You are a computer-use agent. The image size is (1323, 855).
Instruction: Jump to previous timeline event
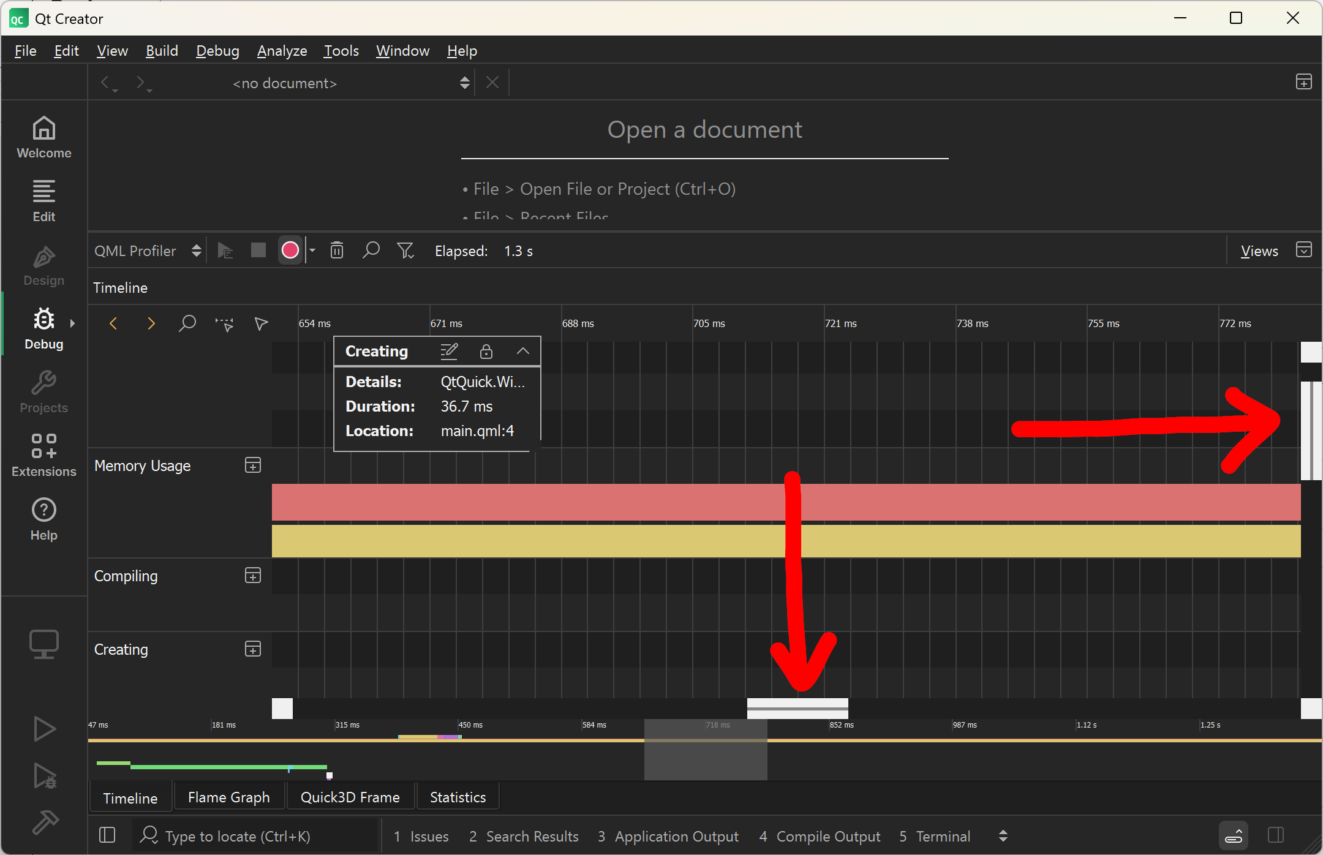click(113, 323)
